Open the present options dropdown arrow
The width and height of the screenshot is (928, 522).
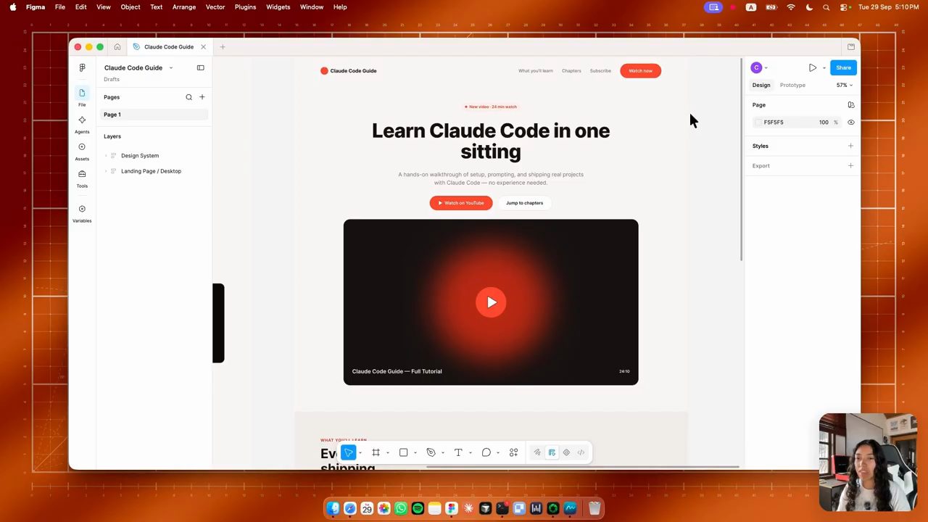click(x=824, y=68)
